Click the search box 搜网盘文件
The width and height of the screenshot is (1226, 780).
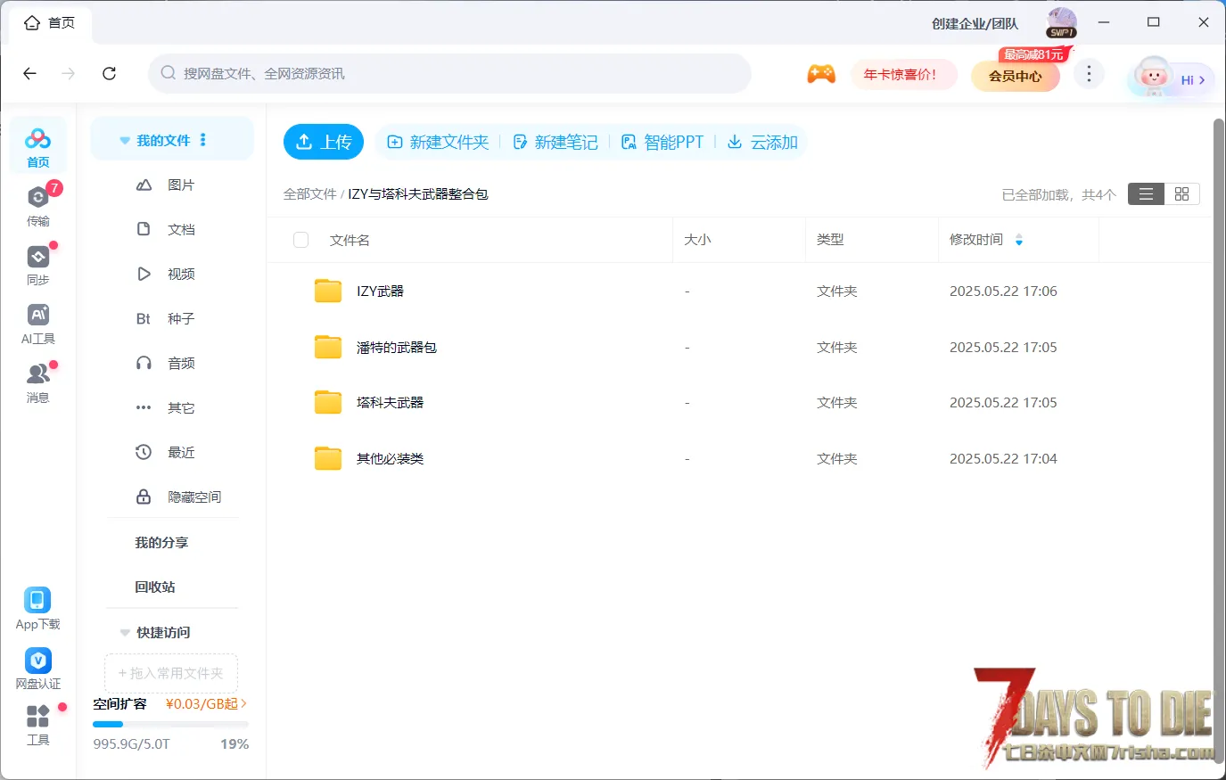[449, 73]
